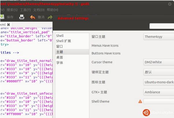Select 主题 in the settings sidebar

[x=72, y=52]
